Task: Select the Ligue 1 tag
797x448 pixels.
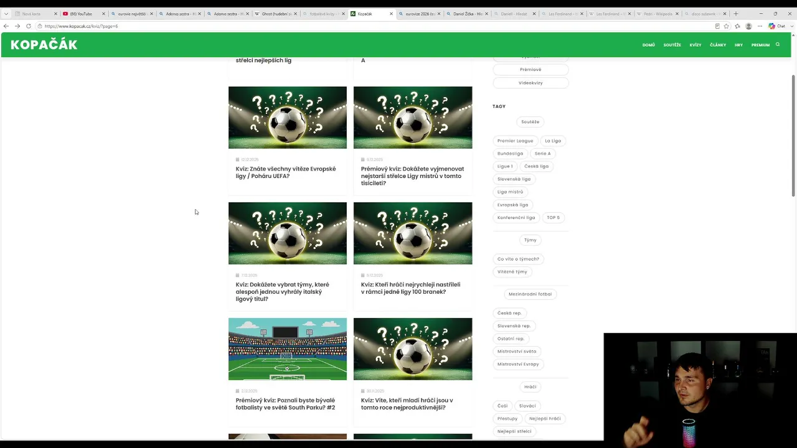Action: [505, 166]
